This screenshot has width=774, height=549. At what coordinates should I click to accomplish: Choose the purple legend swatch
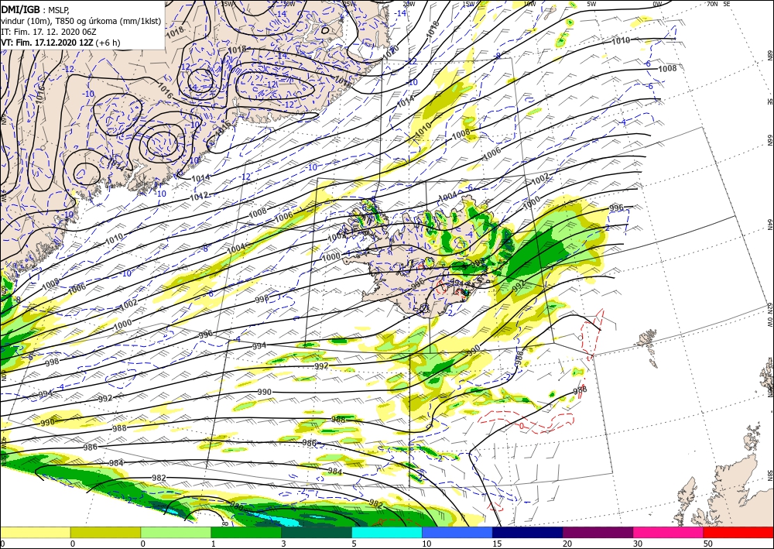pyautogui.click(x=598, y=532)
